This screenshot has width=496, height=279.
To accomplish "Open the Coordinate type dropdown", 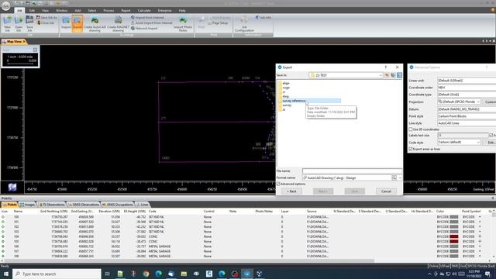I will 467,95.
